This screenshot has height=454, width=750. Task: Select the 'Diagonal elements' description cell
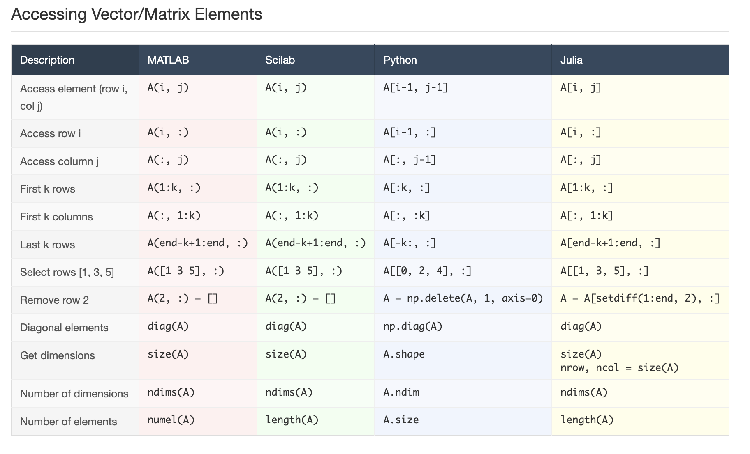(x=64, y=328)
